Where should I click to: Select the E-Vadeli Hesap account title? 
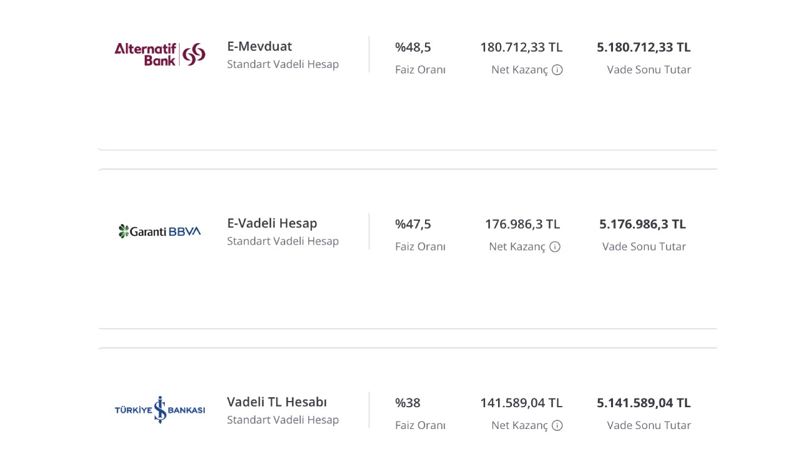[x=272, y=223]
